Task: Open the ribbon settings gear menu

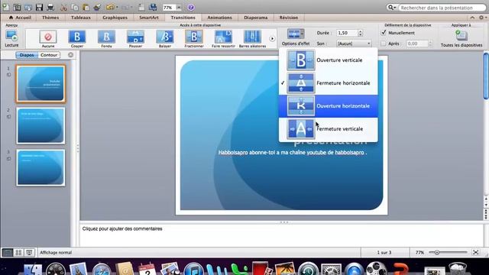Action: (x=482, y=18)
